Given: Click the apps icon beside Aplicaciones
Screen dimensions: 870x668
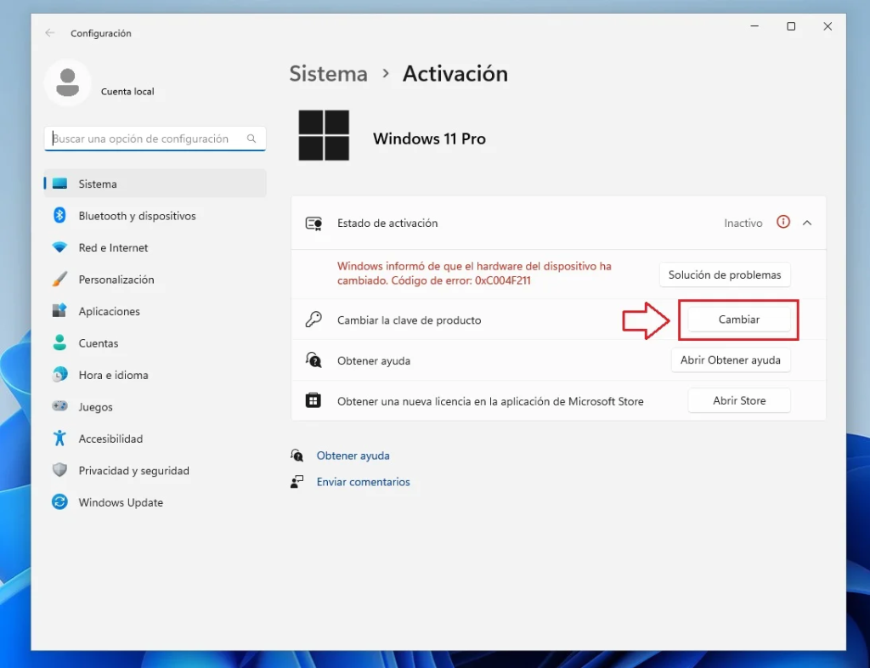Looking at the screenshot, I should 59,311.
